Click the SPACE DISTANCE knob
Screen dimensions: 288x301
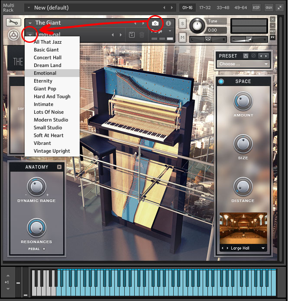(x=243, y=186)
